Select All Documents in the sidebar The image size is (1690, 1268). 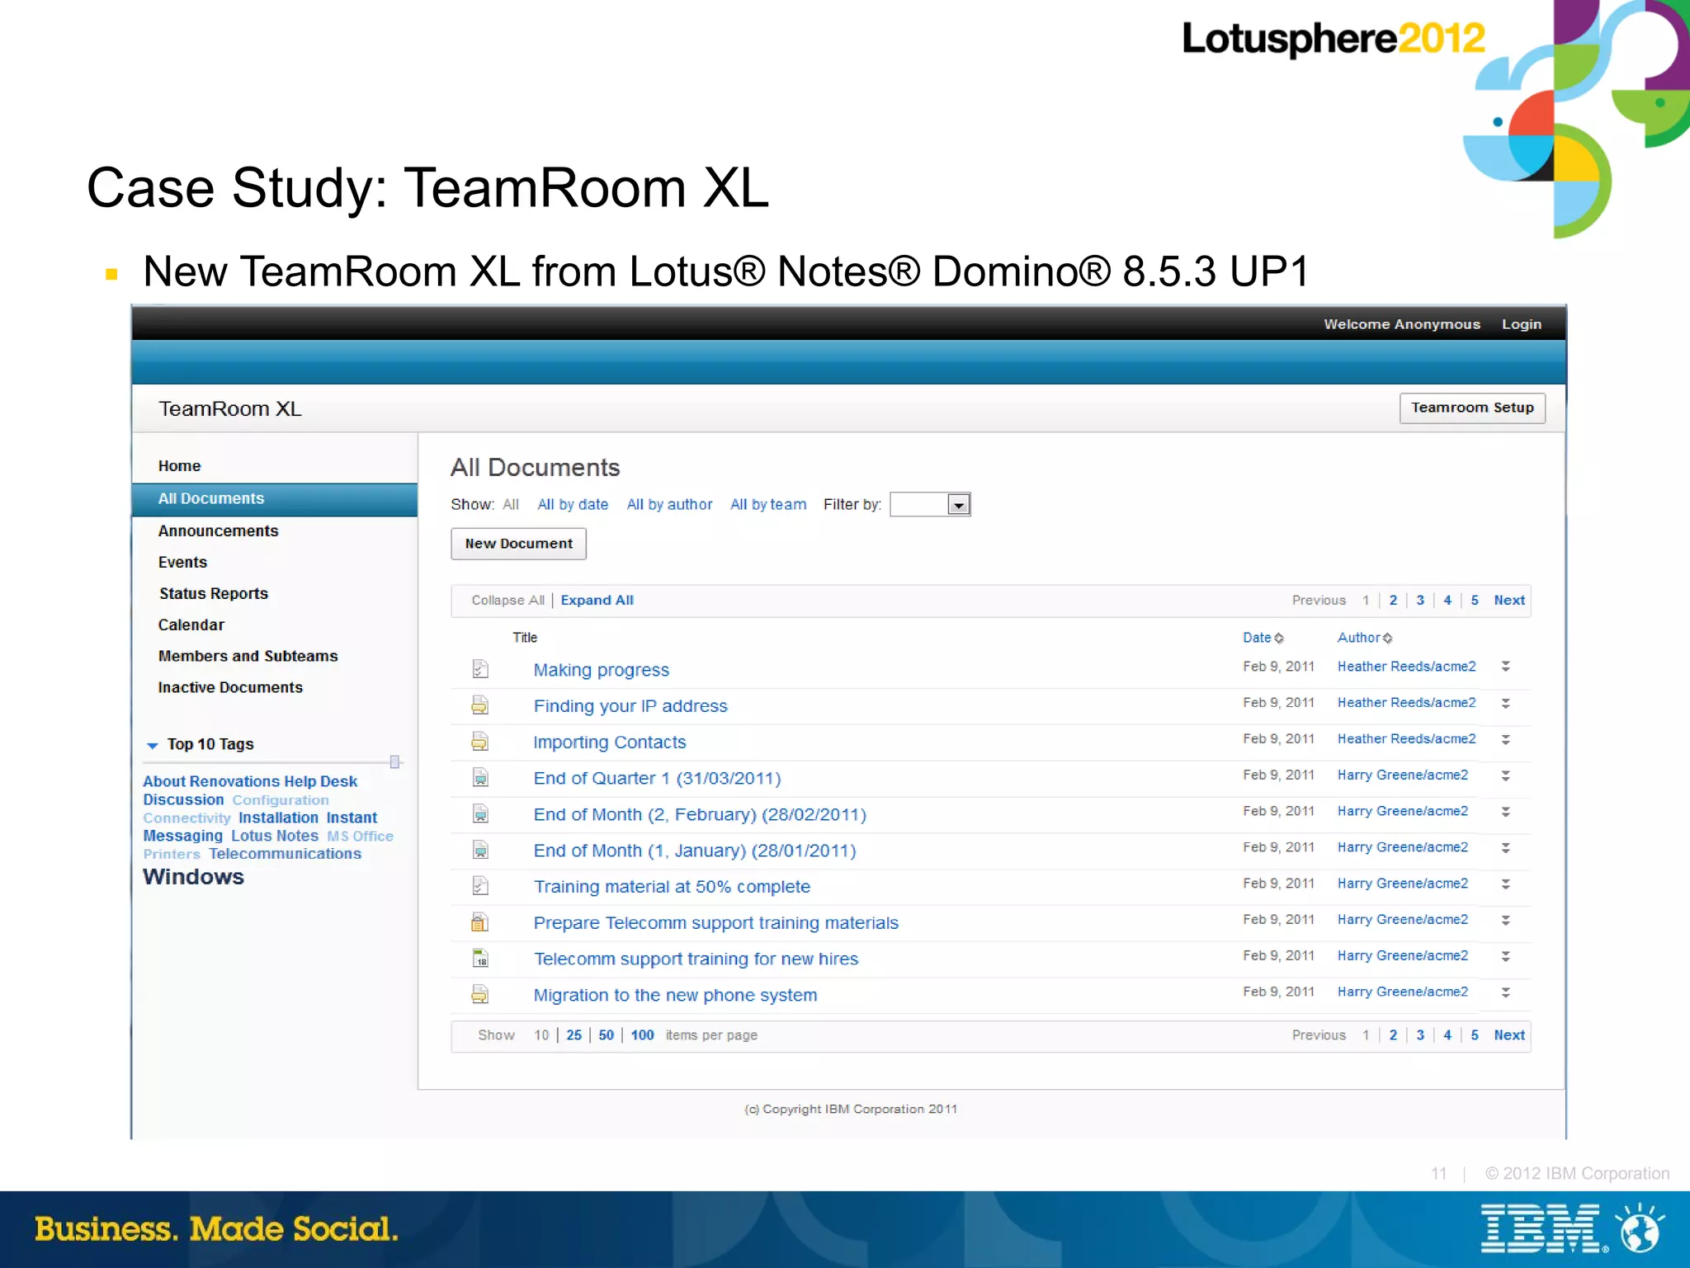(x=275, y=499)
